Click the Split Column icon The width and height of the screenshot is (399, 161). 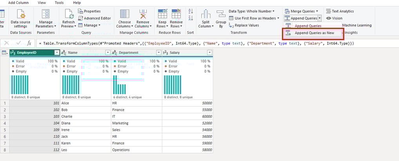(x=206, y=14)
